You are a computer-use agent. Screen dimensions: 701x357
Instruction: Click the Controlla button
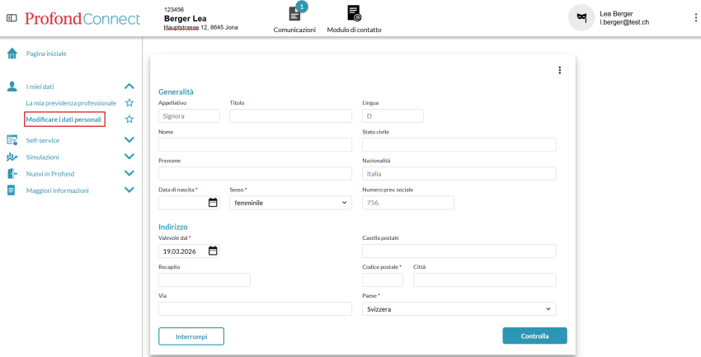coord(534,336)
